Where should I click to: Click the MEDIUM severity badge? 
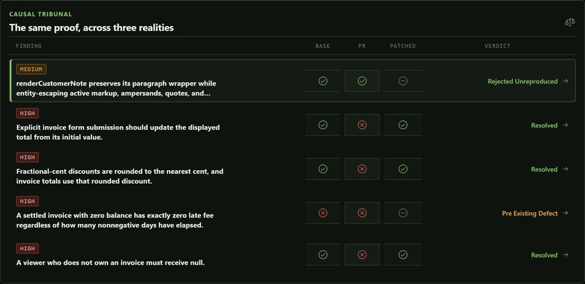click(31, 70)
